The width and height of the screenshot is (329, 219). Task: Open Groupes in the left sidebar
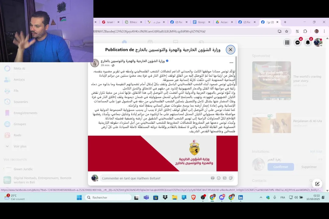[20, 124]
